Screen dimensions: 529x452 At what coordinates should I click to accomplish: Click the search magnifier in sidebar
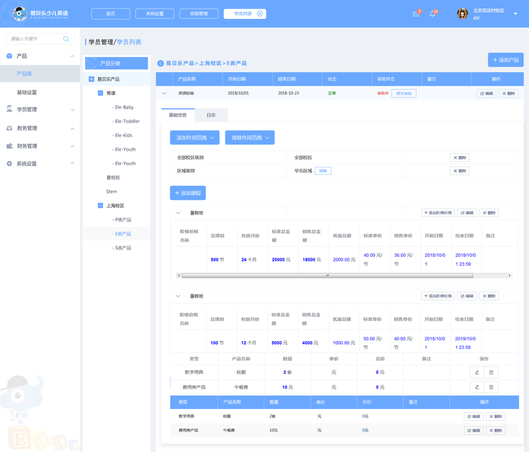[x=66, y=38]
